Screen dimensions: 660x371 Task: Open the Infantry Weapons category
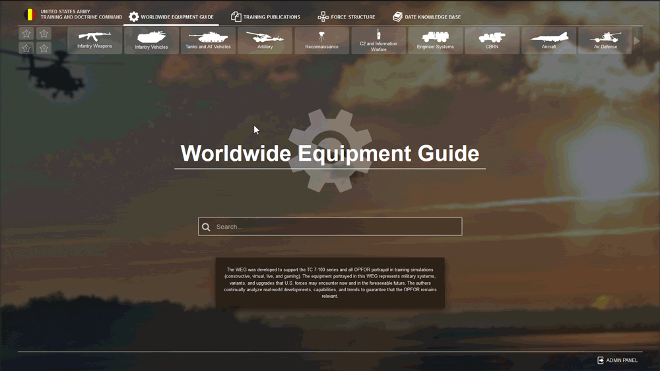[x=95, y=40]
